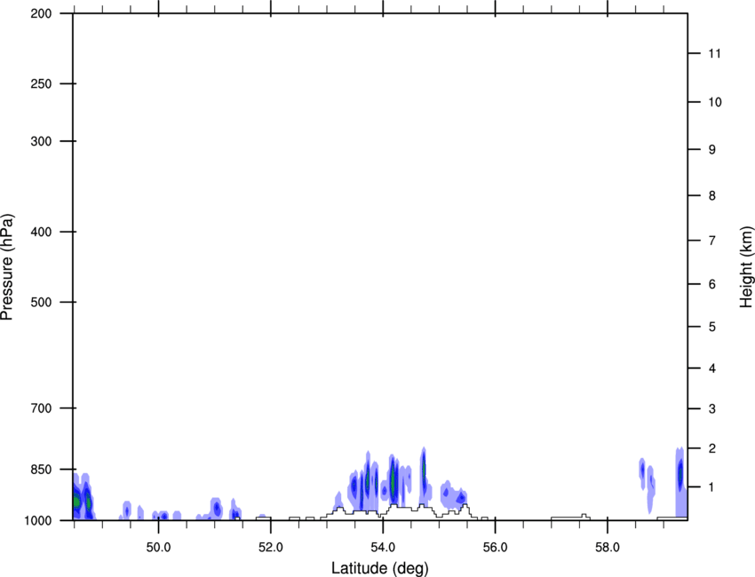The width and height of the screenshot is (755, 577).
Task: Click the 50.0 latitude label
Action: coord(158,548)
